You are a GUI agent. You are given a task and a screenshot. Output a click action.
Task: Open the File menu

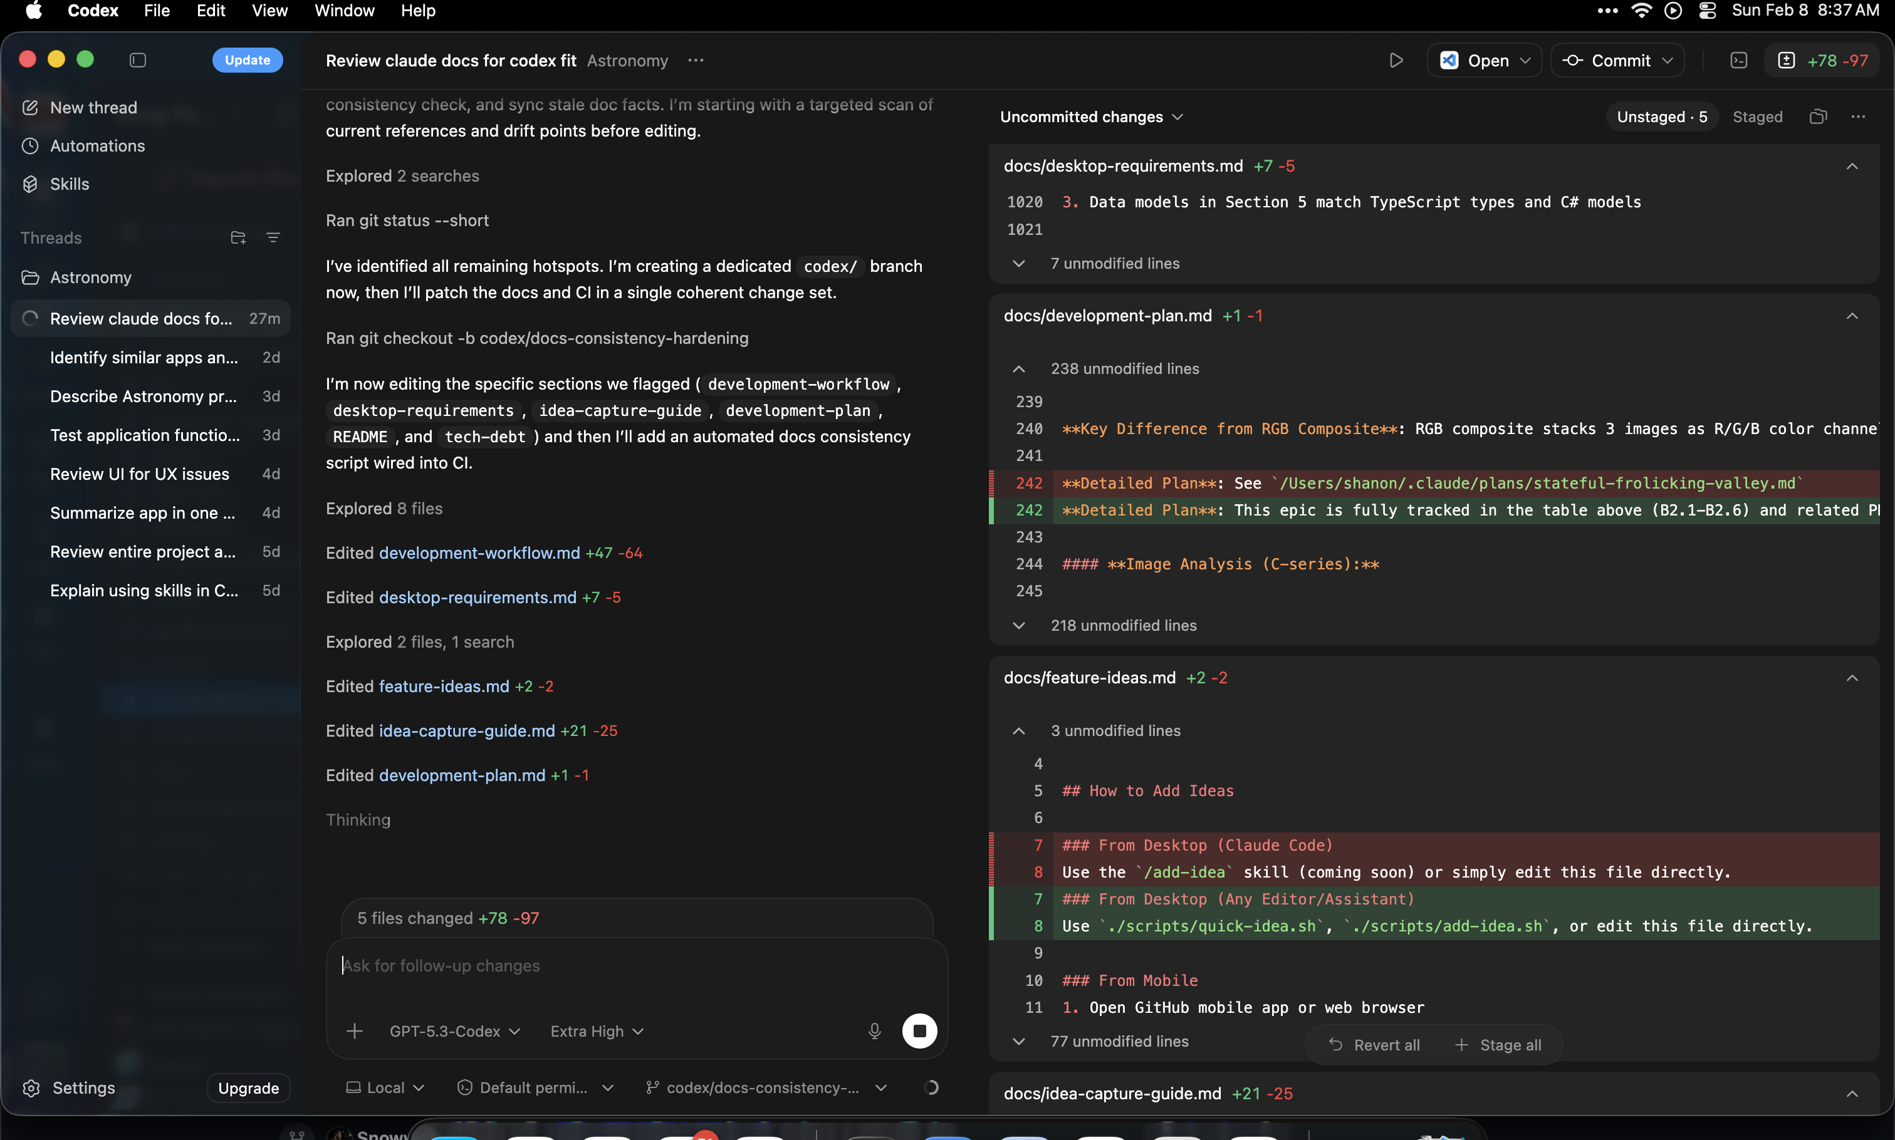(157, 11)
